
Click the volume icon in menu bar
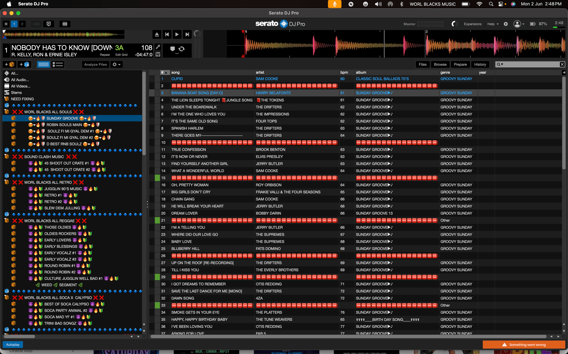coord(378,4)
